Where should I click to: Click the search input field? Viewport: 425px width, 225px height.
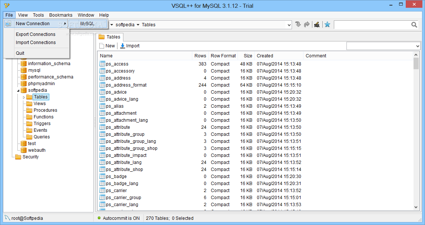(372, 25)
